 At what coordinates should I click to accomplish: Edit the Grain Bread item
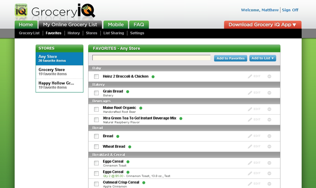(254, 93)
